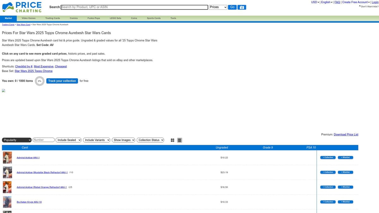Click the $16.50 ungraded price
379x213 pixels.
[x=224, y=187]
